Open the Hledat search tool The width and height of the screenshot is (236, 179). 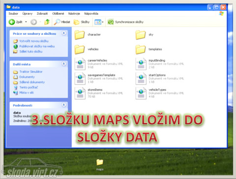62,22
